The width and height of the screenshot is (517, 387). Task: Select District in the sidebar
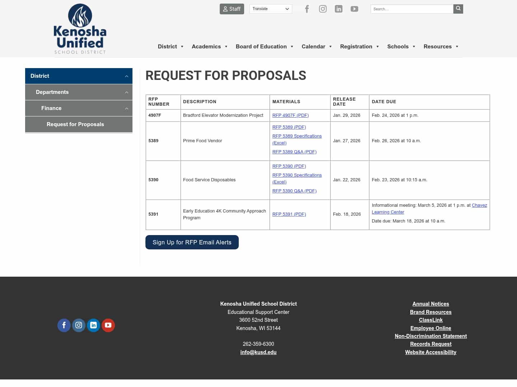point(40,76)
